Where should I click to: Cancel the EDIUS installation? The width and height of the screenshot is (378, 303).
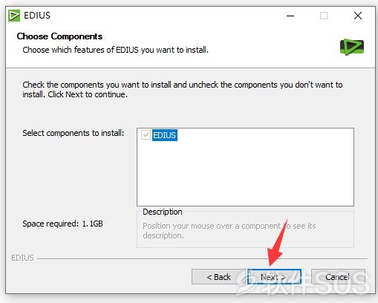tap(338, 277)
